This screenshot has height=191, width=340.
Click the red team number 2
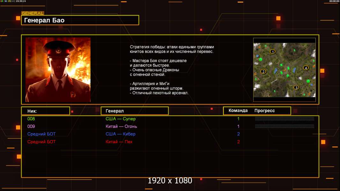[238, 142]
